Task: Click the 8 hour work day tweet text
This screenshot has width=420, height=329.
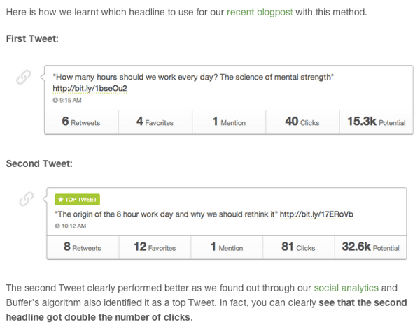Action: coord(167,214)
